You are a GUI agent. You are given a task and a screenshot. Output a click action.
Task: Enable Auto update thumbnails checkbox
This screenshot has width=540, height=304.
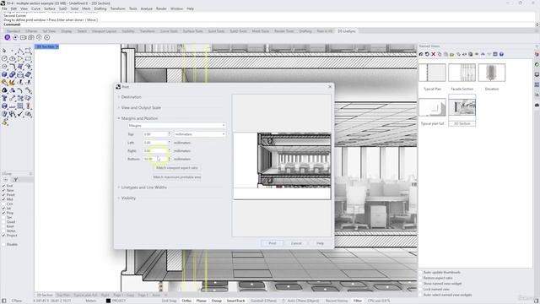pos(420,272)
